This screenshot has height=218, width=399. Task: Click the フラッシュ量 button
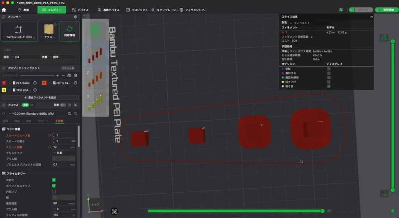tap(68, 68)
